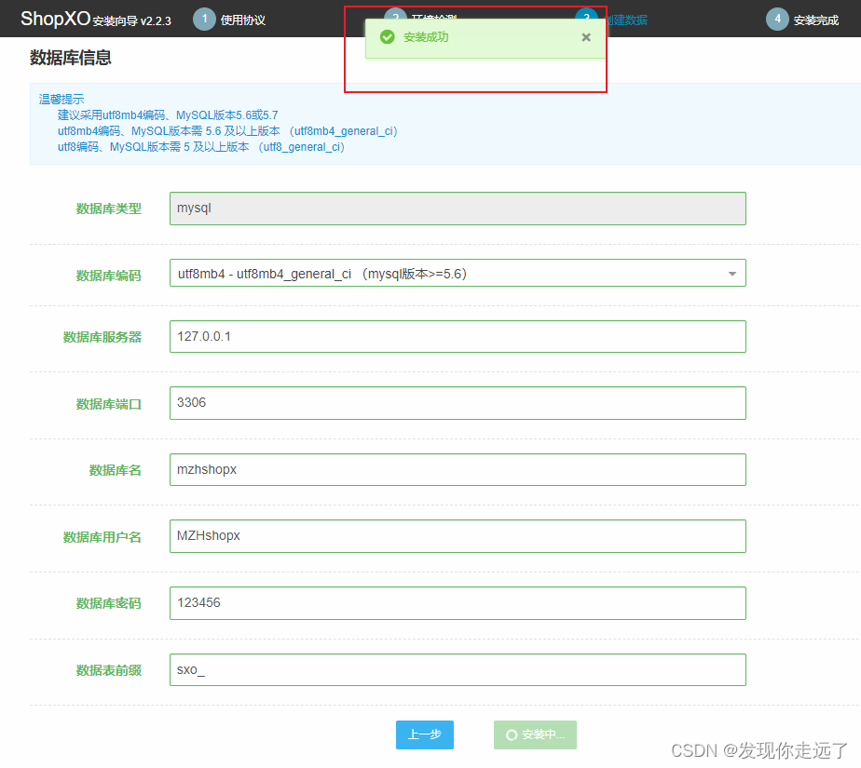861x768 pixels.
Task: Click step 4 circle for 安装完成
Action: coord(777,20)
